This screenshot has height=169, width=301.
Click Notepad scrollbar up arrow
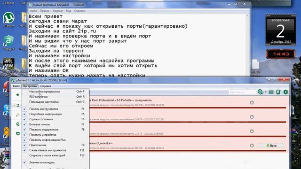tap(247, 16)
